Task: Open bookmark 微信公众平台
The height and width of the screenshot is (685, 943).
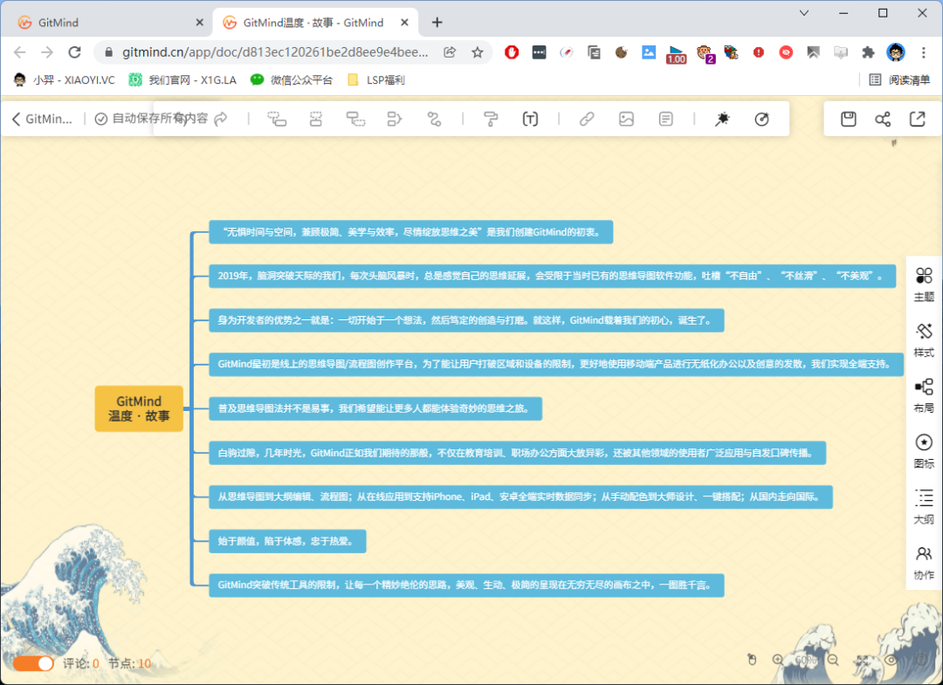Action: 292,80
